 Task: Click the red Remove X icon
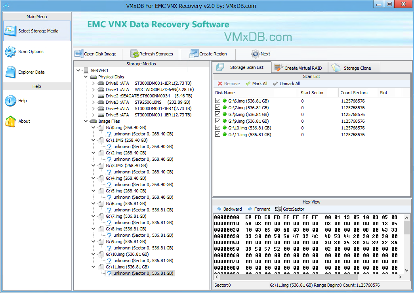tap(219, 84)
